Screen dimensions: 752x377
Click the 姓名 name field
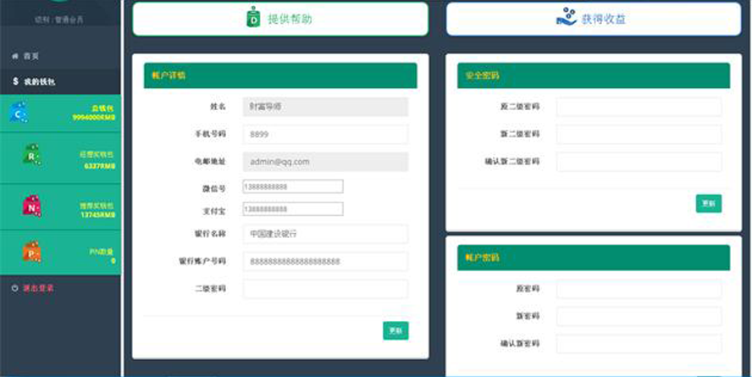[325, 107]
